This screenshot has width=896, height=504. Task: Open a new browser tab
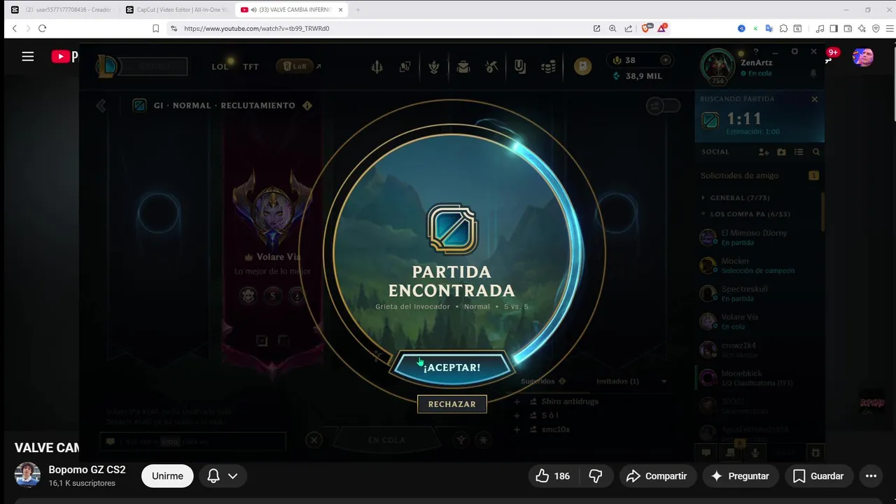point(358,10)
